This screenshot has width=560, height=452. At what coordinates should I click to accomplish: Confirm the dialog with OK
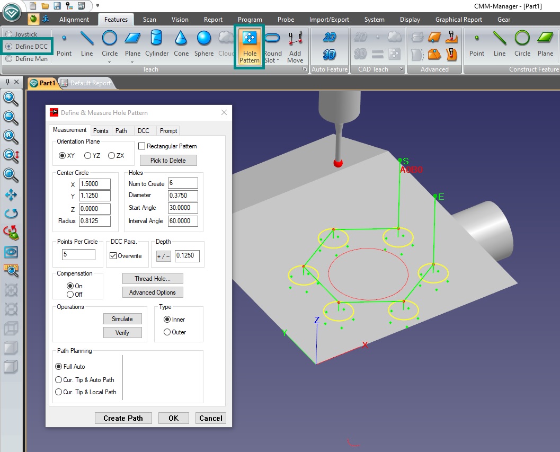point(174,418)
